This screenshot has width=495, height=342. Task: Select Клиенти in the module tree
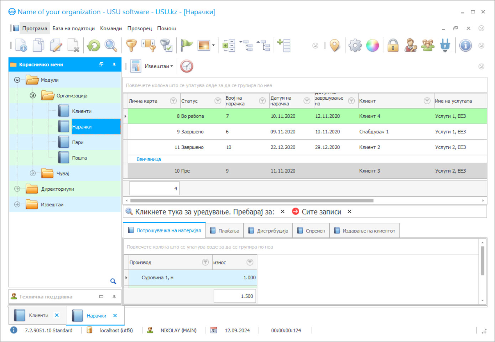click(82, 111)
